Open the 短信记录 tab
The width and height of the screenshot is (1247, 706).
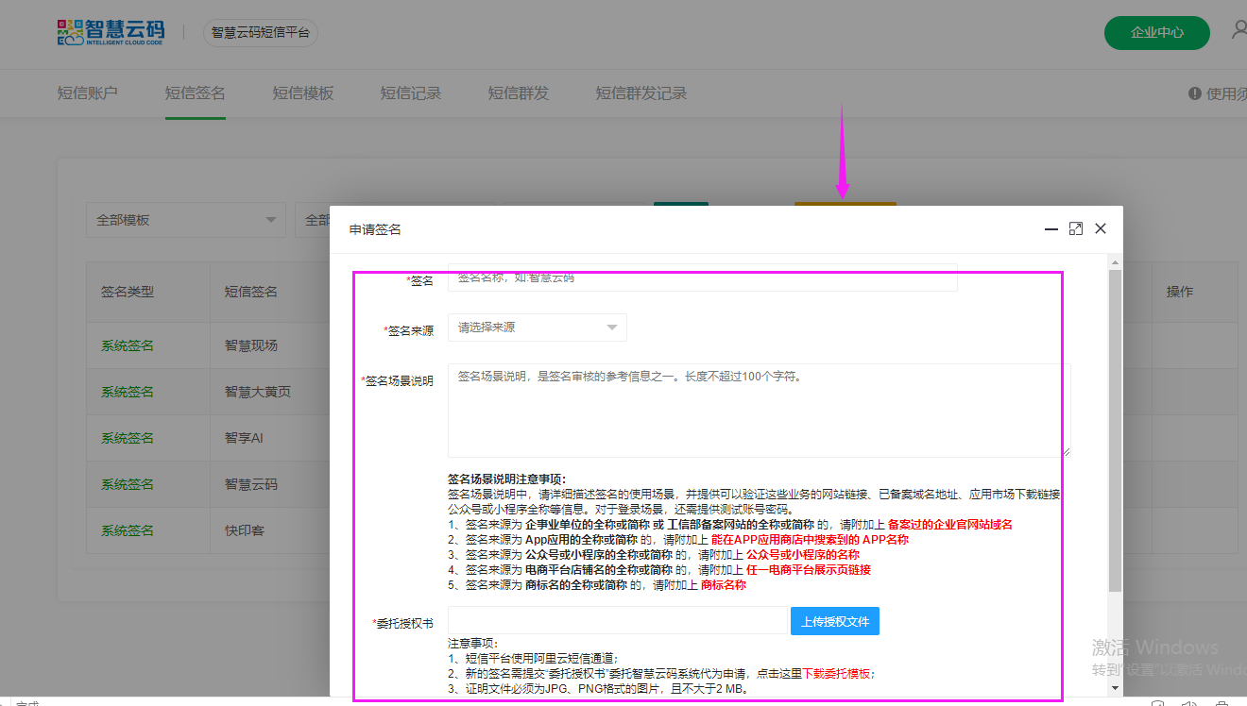410,93
